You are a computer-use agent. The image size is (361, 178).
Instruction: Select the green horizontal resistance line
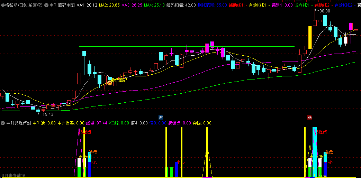[187, 46]
